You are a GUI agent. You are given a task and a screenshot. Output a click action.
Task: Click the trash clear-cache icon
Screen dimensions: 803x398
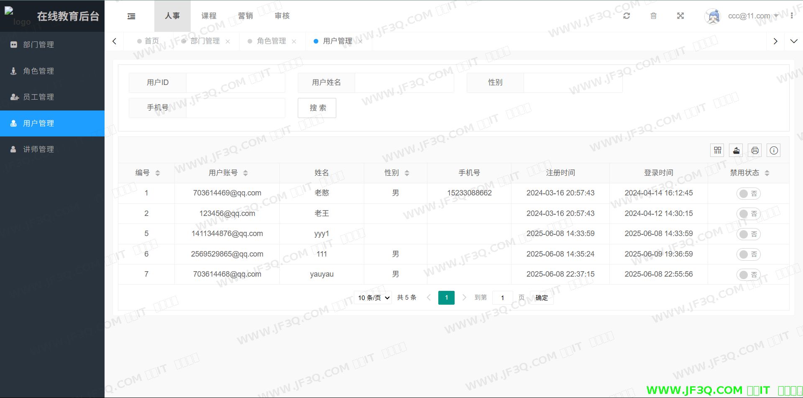pyautogui.click(x=653, y=16)
